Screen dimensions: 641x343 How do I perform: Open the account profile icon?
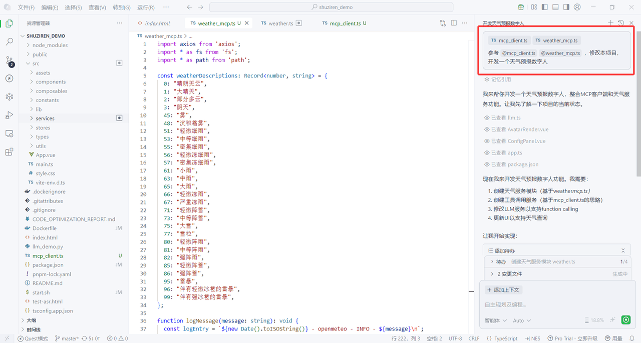[577, 7]
